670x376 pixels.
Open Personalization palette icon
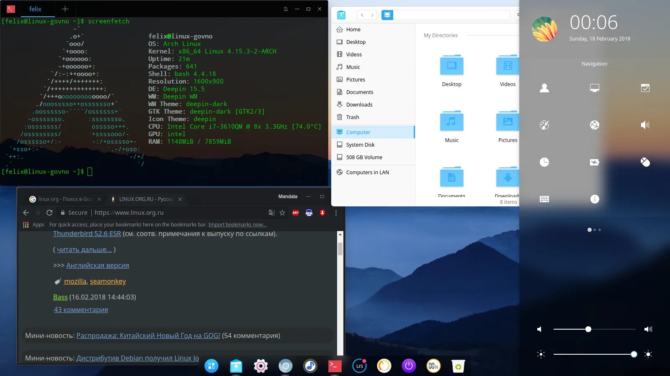point(544,125)
